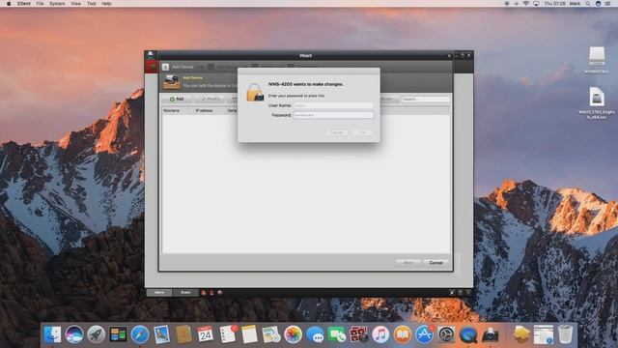Click the pin icon at the bottom-right of the client
Screen dimensions: 618x348
[x=452, y=293]
